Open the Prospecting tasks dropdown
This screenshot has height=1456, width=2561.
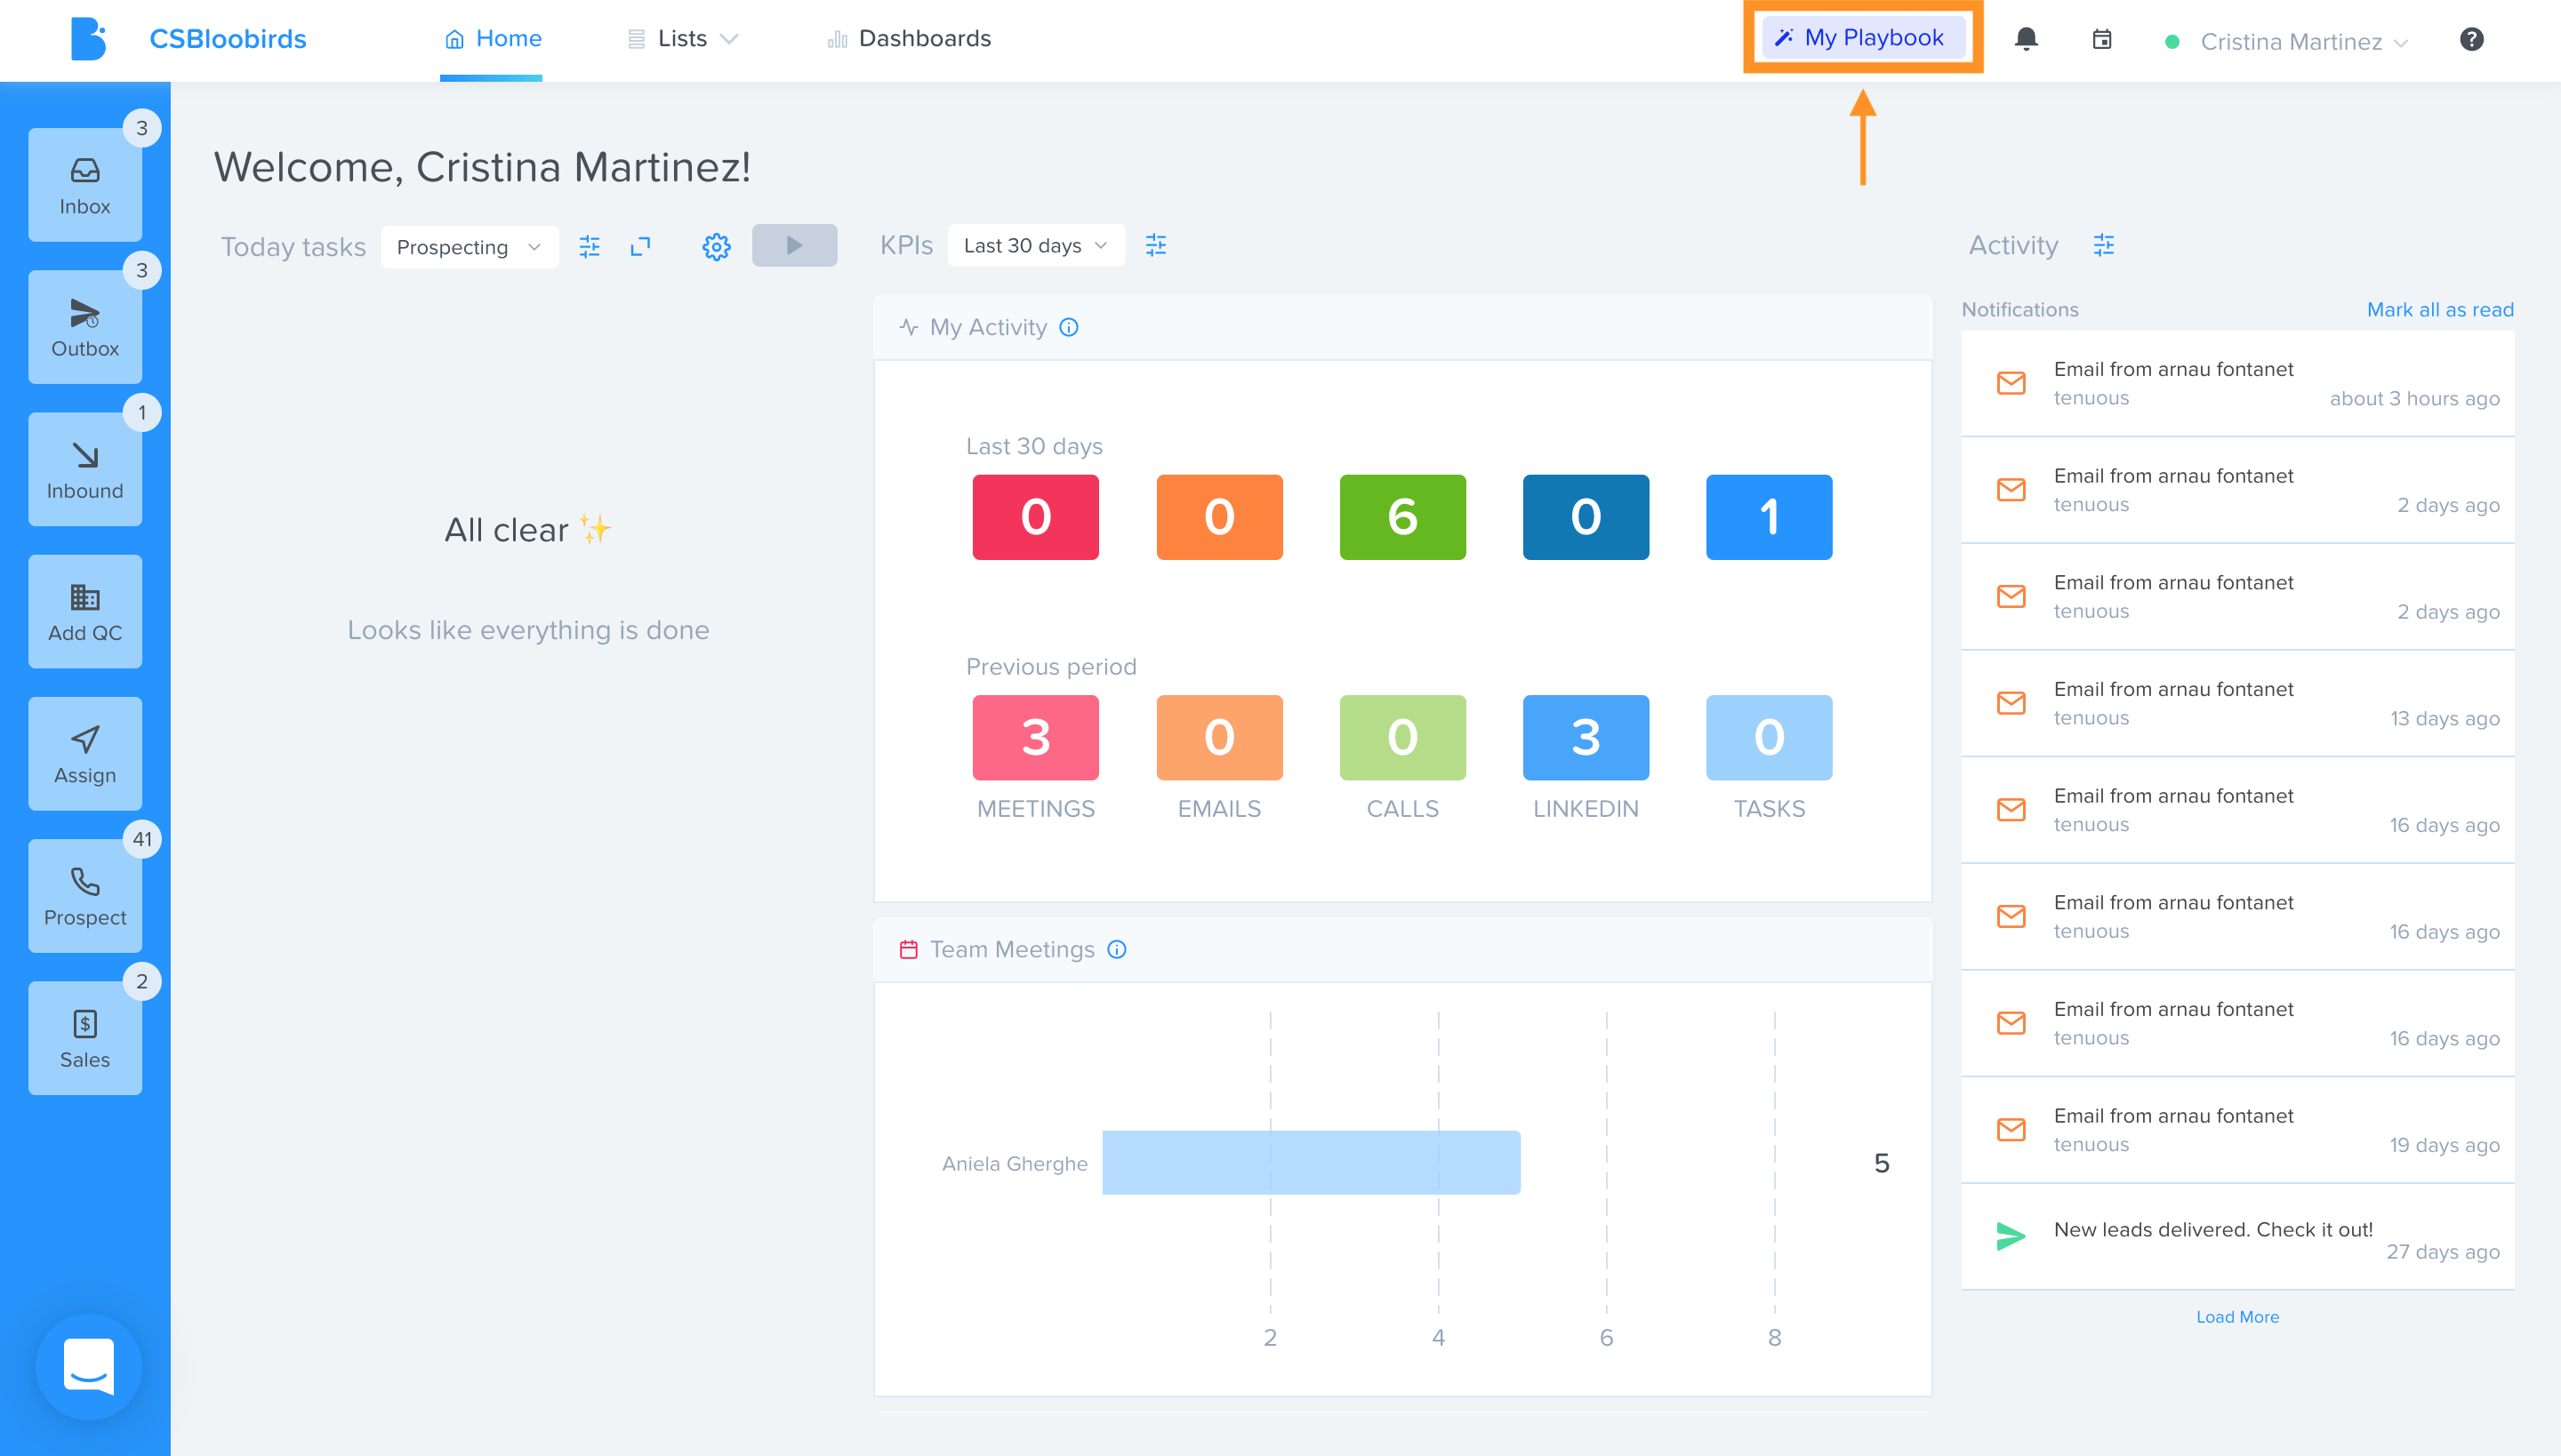coord(470,247)
